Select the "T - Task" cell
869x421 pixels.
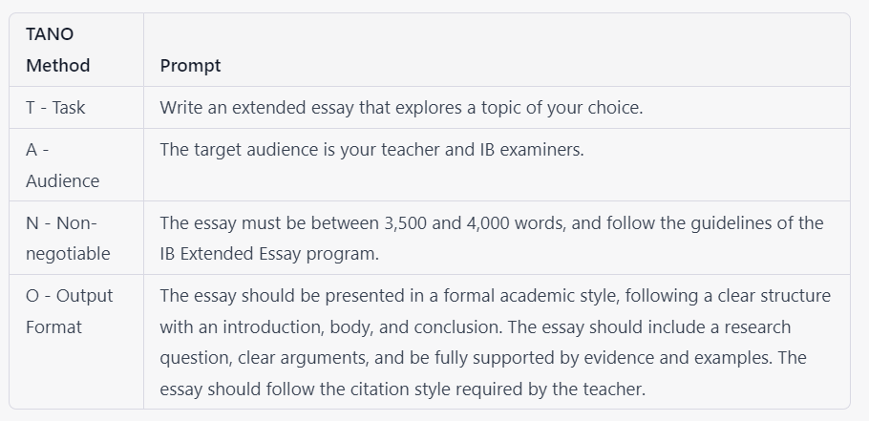55,108
